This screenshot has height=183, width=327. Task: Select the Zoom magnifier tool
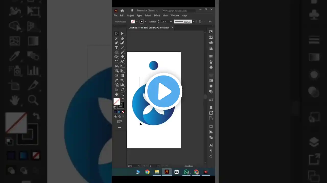click(x=122, y=94)
